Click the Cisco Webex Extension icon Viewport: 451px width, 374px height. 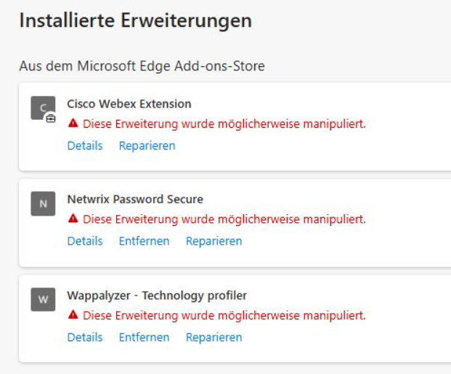tap(42, 107)
